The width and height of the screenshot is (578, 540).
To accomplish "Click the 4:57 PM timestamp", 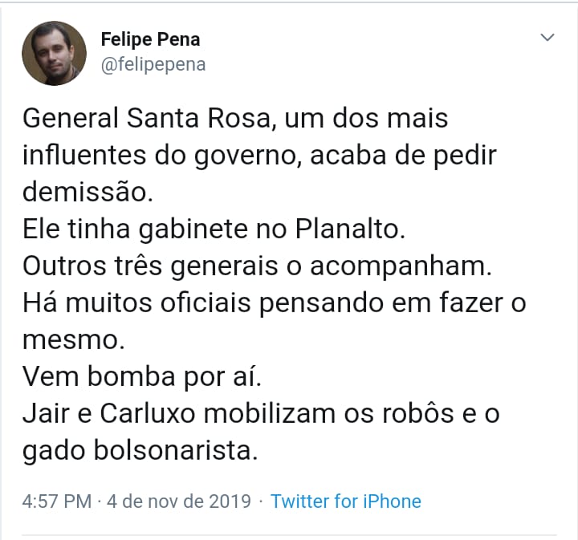I will coord(57,501).
